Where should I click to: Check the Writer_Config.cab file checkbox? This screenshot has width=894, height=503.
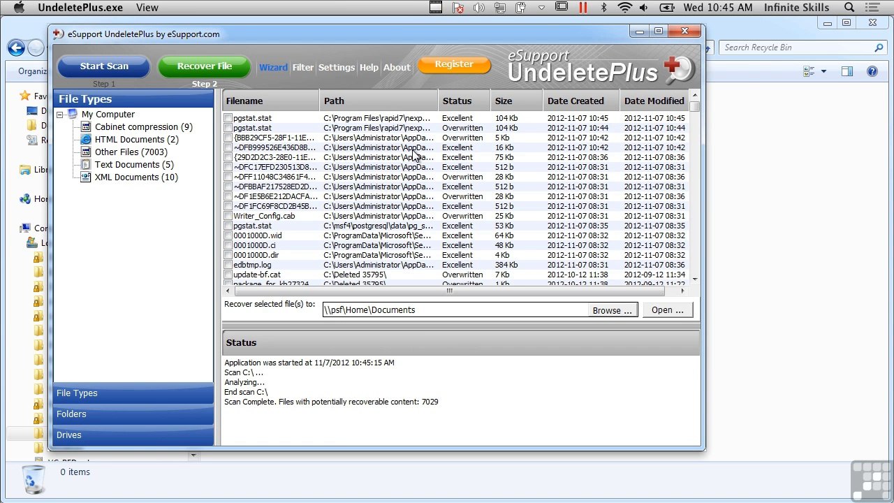click(228, 216)
